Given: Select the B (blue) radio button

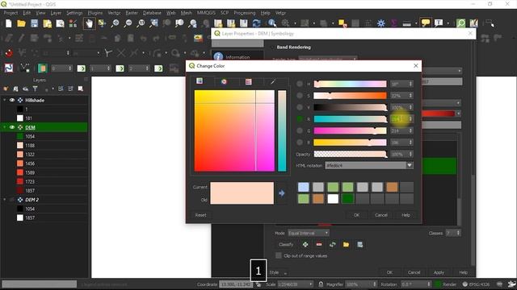Looking at the screenshot, I should coord(300,143).
